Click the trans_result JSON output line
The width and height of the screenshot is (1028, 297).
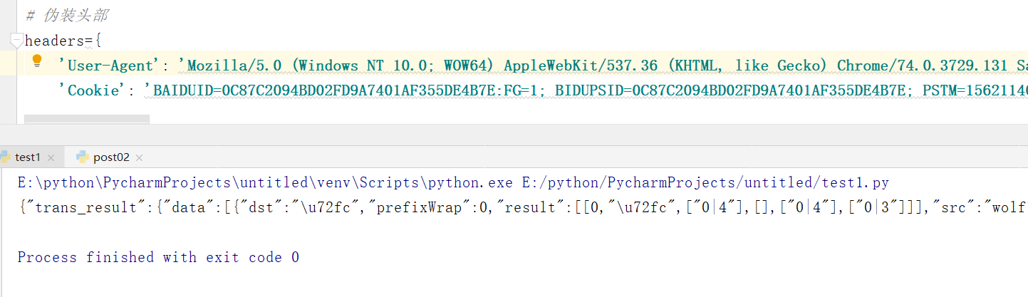tap(522, 208)
